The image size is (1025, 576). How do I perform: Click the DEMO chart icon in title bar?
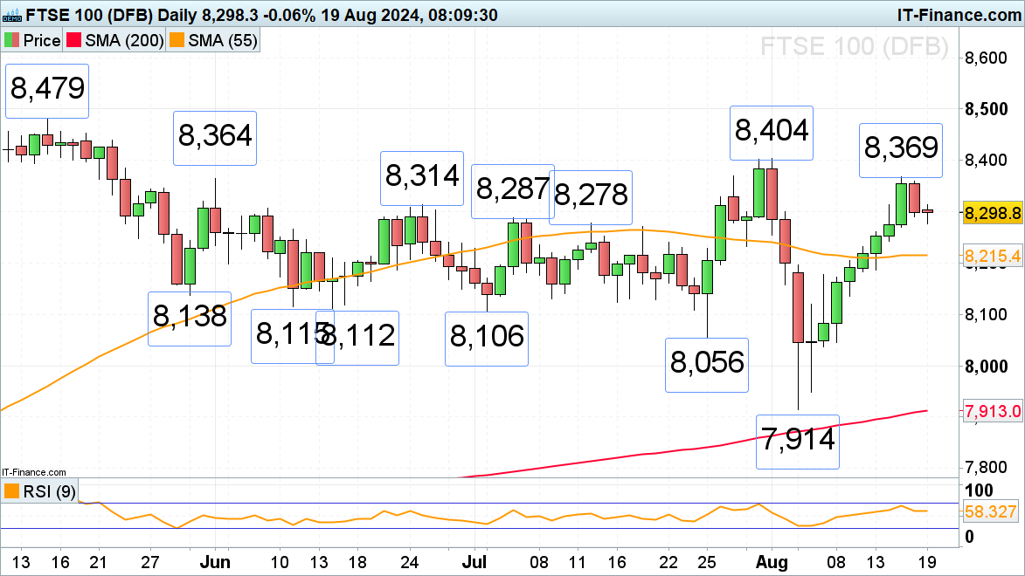[x=10, y=15]
